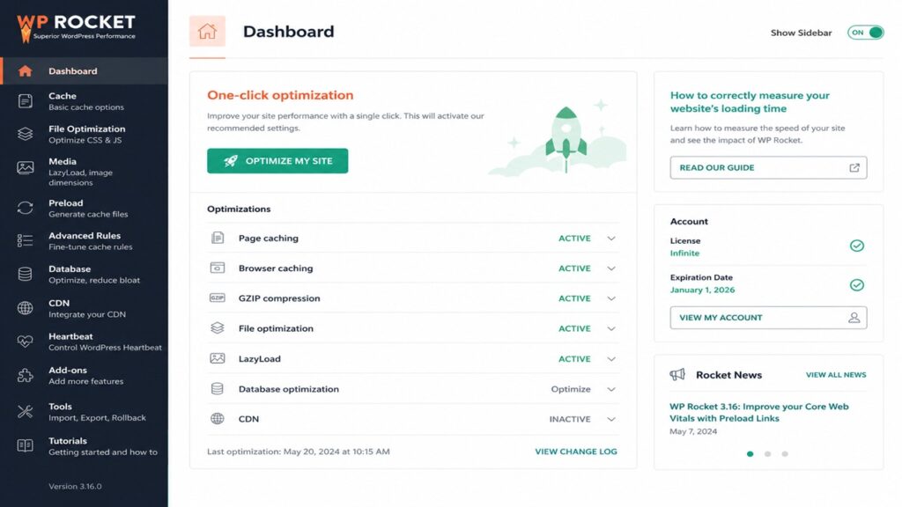
Task: Click the Advanced Rules list icon in sidebar
Action: pos(25,240)
